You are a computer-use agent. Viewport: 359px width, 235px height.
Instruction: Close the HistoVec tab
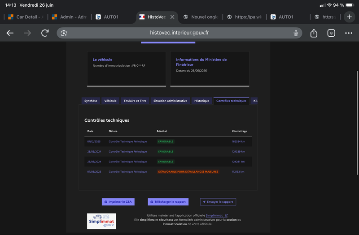click(x=172, y=17)
